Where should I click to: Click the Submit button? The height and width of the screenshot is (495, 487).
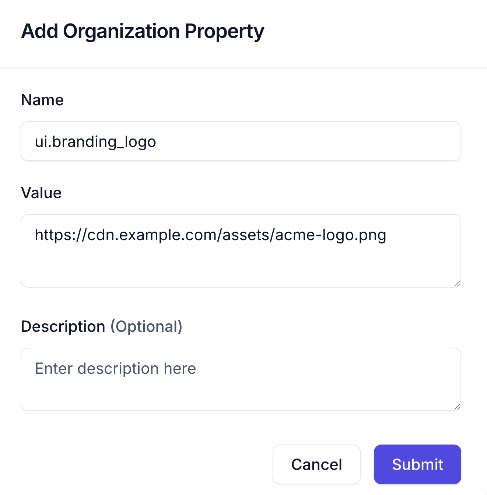coord(417,464)
